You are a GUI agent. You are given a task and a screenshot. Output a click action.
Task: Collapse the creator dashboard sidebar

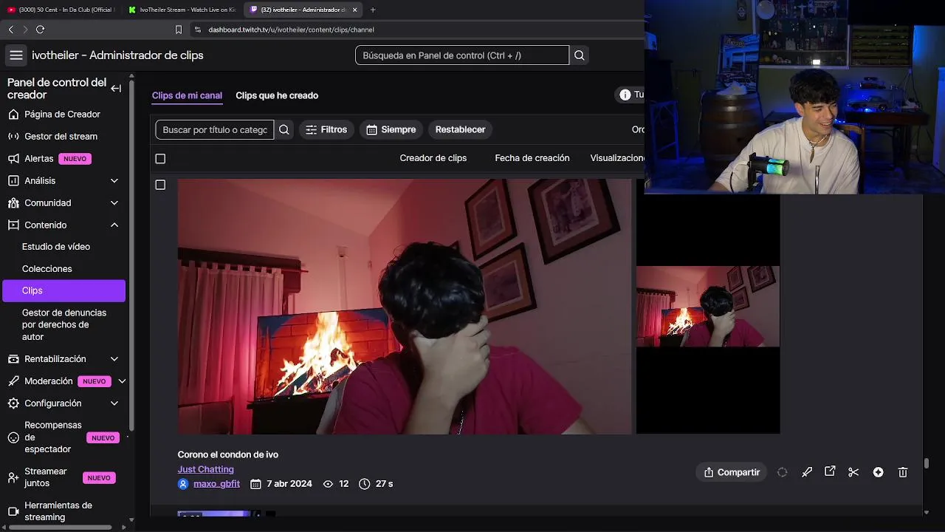click(x=116, y=89)
